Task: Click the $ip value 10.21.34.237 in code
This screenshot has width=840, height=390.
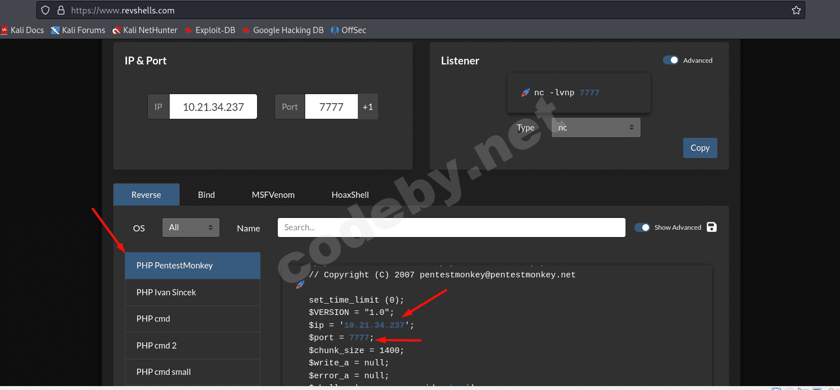Action: click(x=374, y=325)
